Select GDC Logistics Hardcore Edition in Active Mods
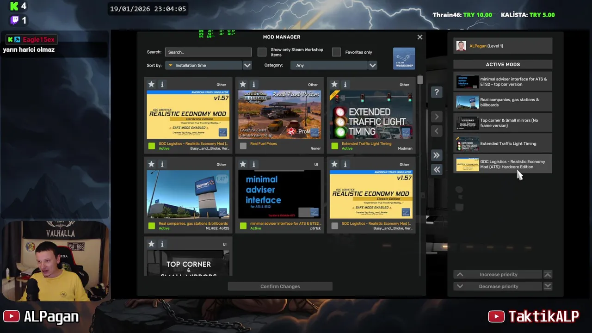Image resolution: width=592 pixels, height=333 pixels. coord(503,164)
